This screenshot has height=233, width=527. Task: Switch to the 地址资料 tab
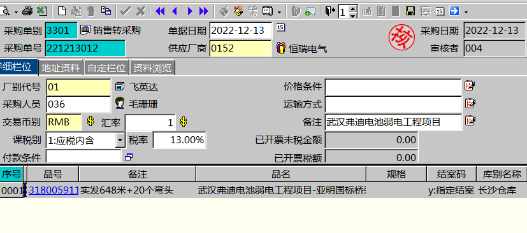point(61,68)
